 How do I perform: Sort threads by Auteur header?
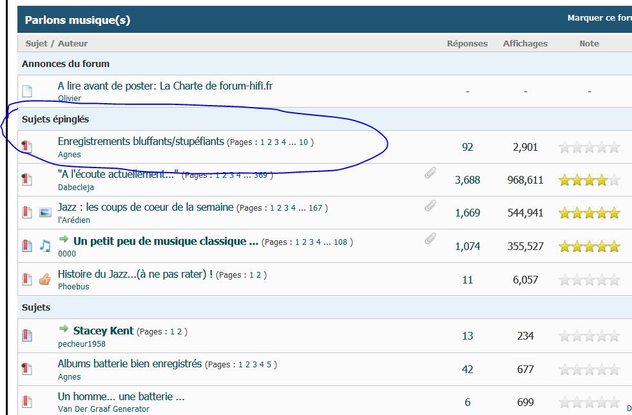(x=73, y=44)
